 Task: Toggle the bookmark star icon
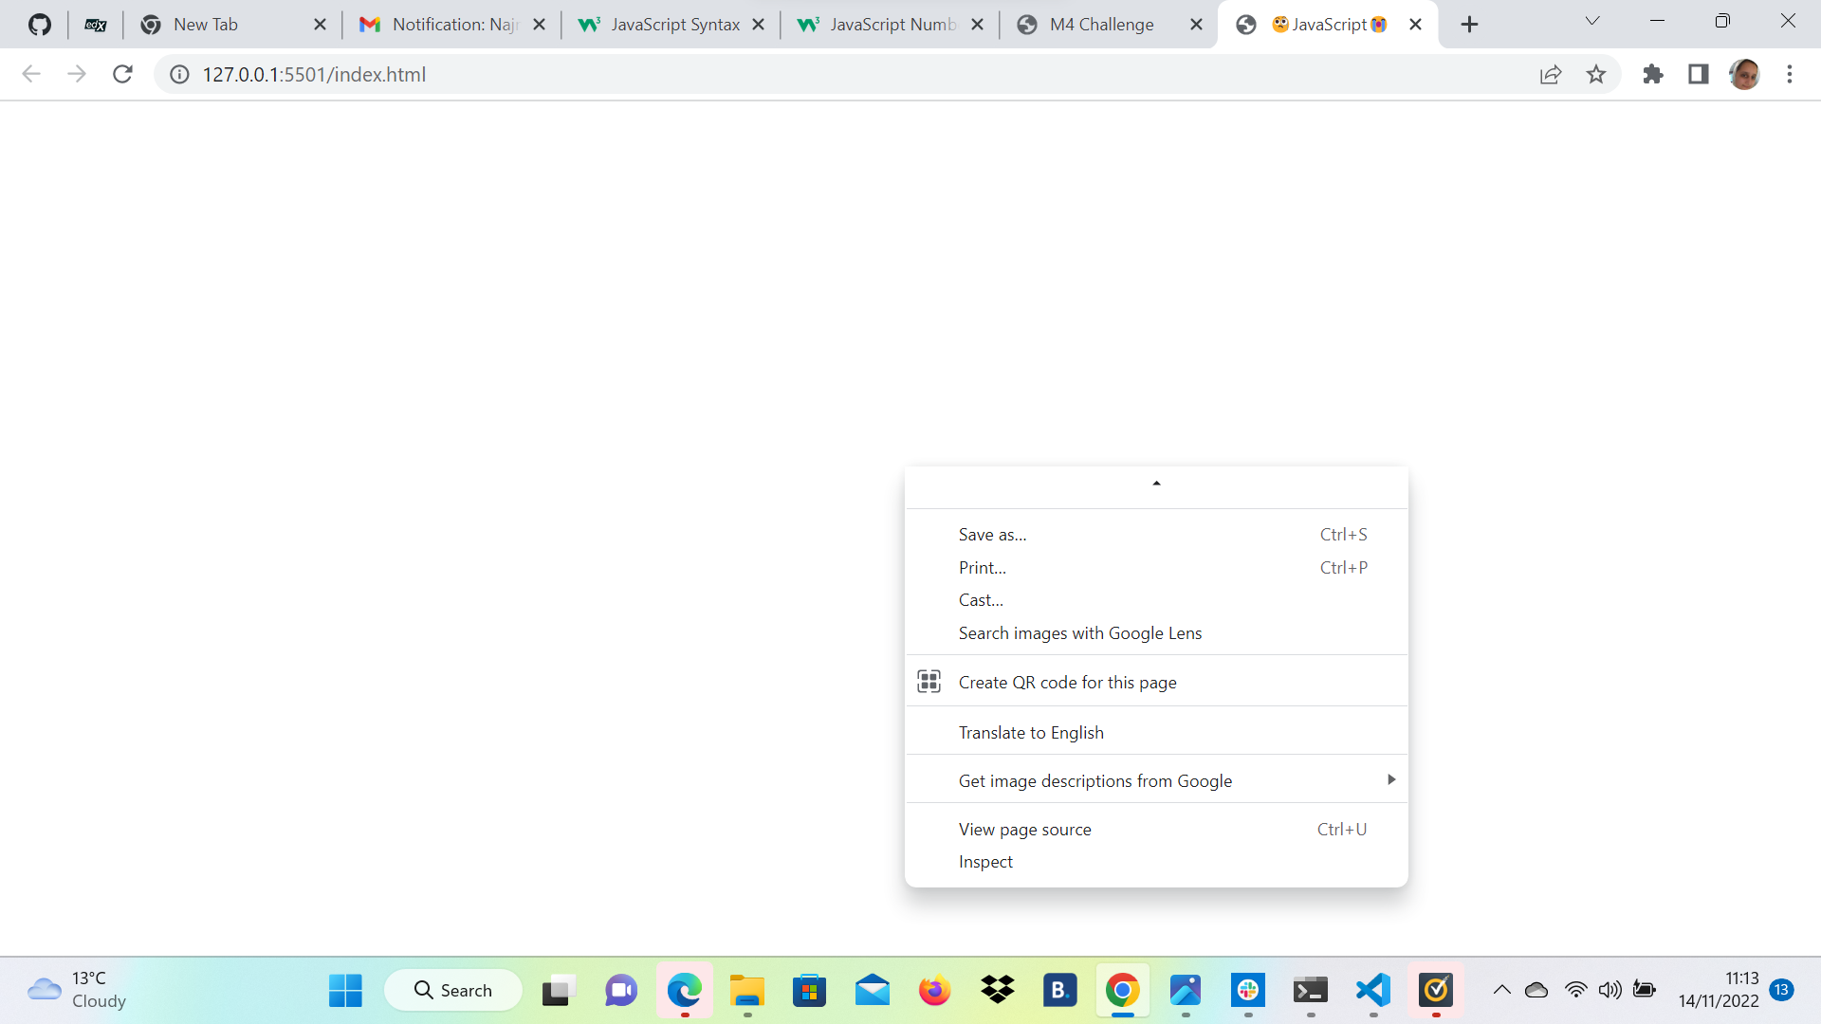(x=1596, y=75)
